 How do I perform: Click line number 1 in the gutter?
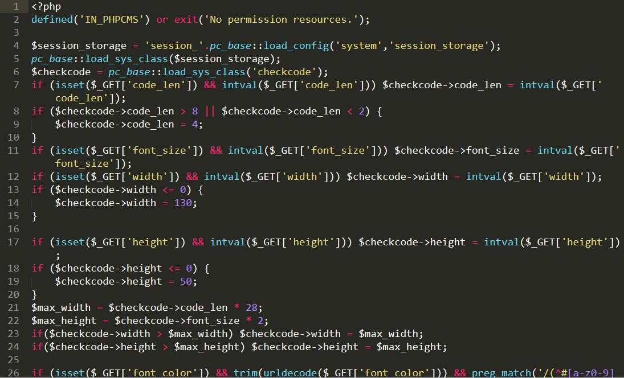click(17, 6)
